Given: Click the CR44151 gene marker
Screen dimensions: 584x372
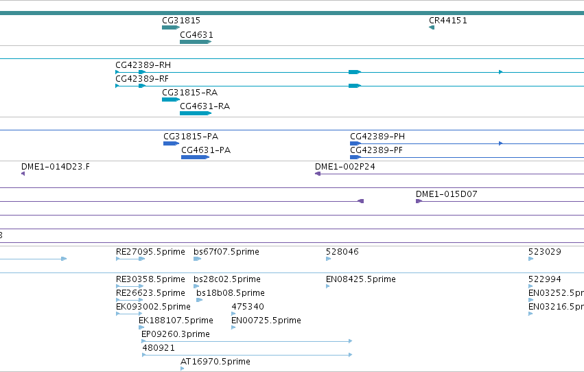Looking at the screenshot, I should click(432, 27).
